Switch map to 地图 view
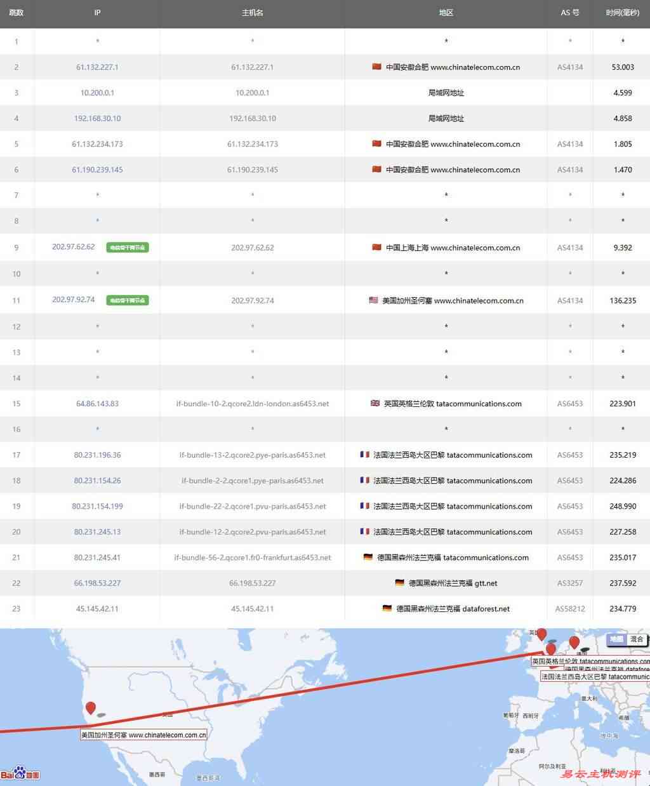This screenshot has width=650, height=786. pyautogui.click(x=616, y=639)
